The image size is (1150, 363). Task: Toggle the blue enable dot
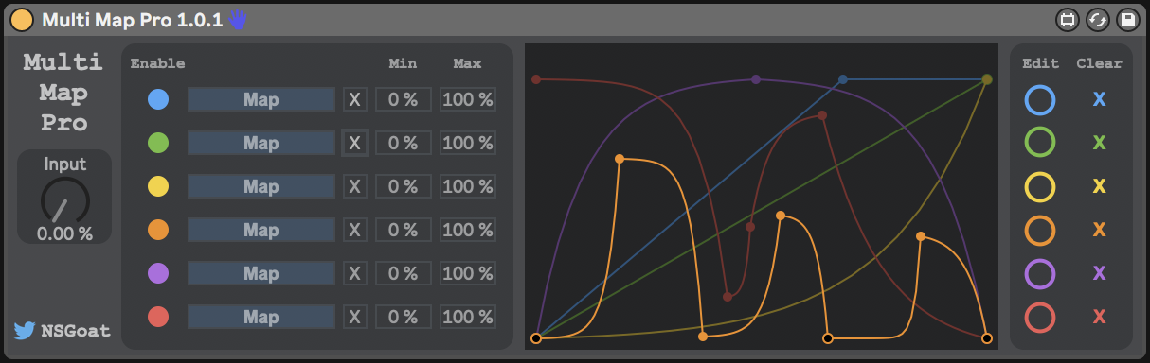click(x=159, y=99)
